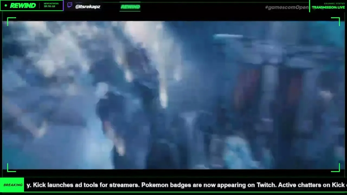Click the ticker text 'Kick launches ad tools for streamers.'
Image resolution: width=347 pixels, height=195 pixels.
tap(86, 185)
